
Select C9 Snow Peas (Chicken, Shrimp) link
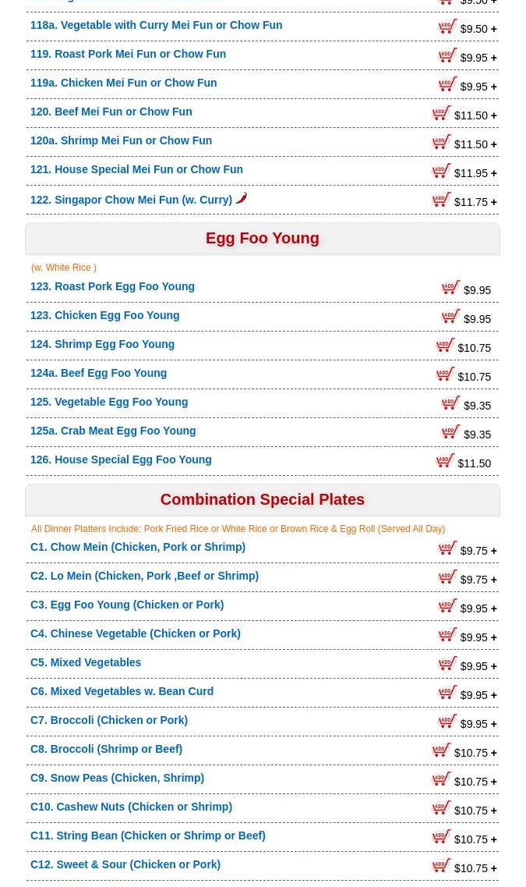click(x=117, y=778)
